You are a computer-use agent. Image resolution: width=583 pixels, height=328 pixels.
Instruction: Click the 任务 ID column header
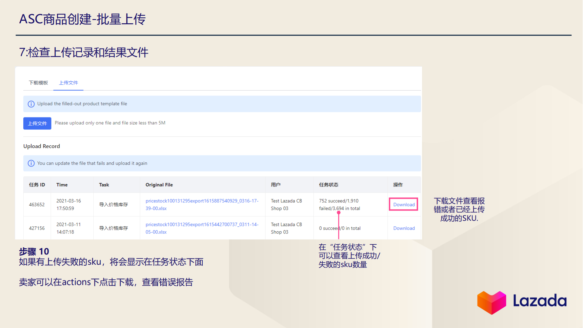pyautogui.click(x=37, y=185)
